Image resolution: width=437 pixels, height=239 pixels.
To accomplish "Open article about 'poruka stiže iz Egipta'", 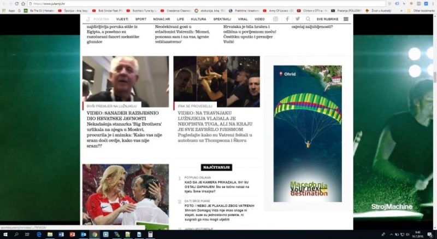I will [x=113, y=34].
